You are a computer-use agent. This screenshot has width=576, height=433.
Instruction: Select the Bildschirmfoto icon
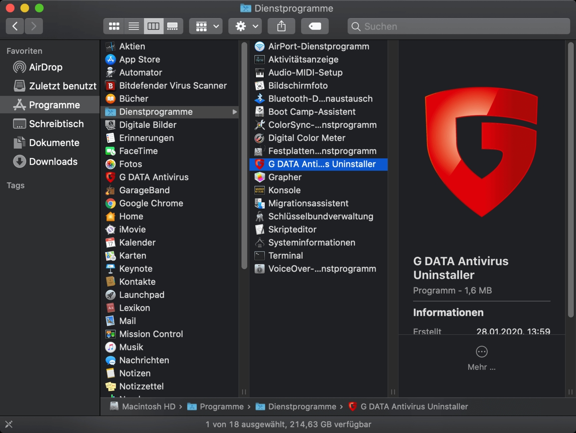tap(260, 86)
